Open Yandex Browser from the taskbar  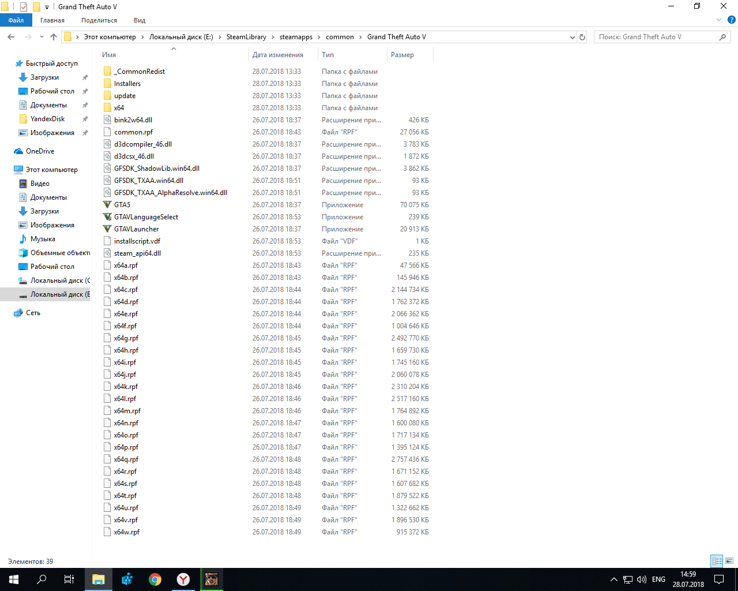point(183,579)
